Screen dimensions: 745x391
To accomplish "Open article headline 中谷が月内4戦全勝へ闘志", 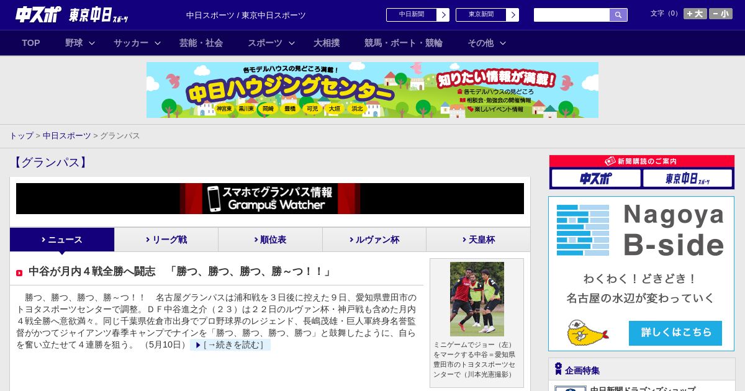I will (181, 272).
